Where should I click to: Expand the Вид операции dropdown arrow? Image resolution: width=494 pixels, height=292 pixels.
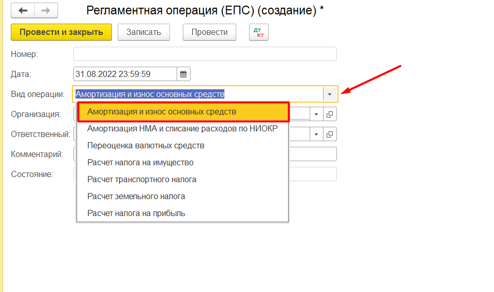(330, 94)
